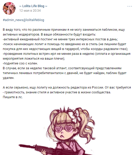This screenshot has height=155, width=135.
Task: Open the three-dots post options menu
Action: pyautogui.click(x=130, y=6)
